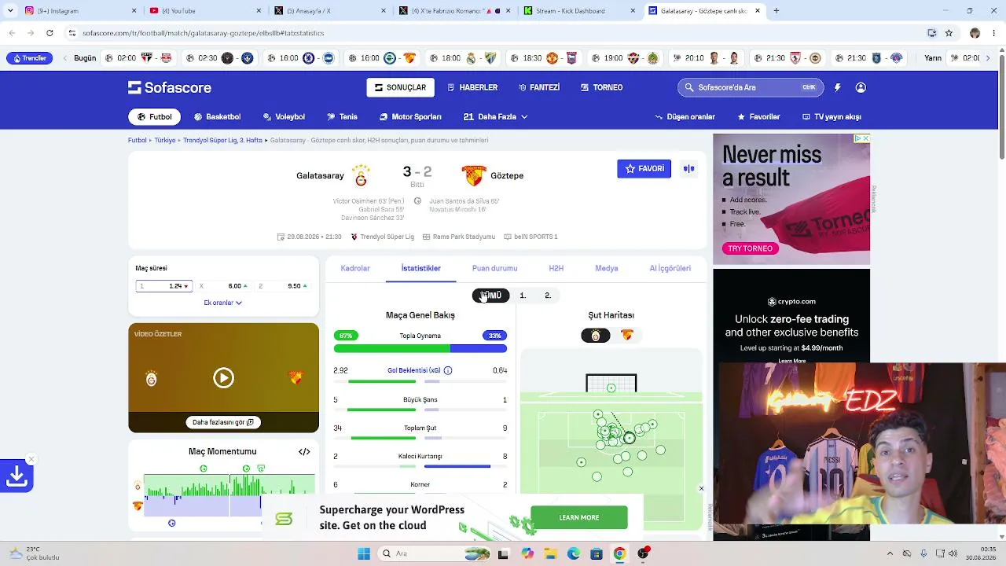Click the download arrow icon at left edge
Screen dimensions: 1006x566
click(x=17, y=476)
